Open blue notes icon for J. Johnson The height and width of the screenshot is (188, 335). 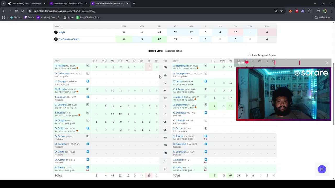pyautogui.click(x=88, y=97)
